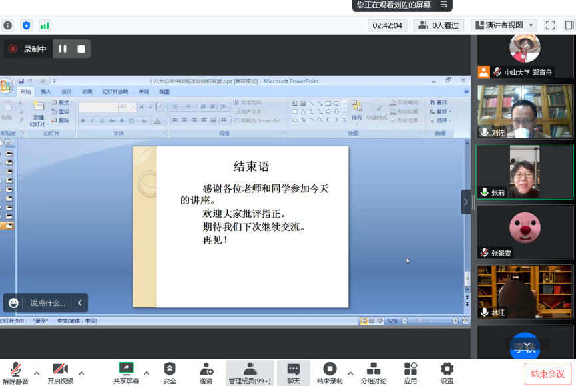Image resolution: width=576 pixels, height=386 pixels.
Task: Open the 应用 apps panel
Action: (x=410, y=373)
